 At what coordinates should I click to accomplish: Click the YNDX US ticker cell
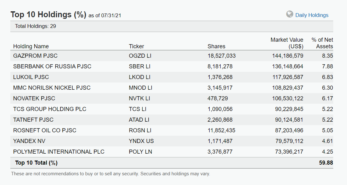pos(141,141)
